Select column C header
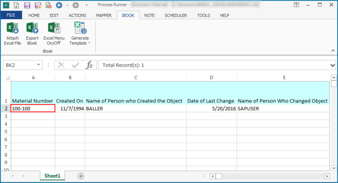 click(x=136, y=78)
